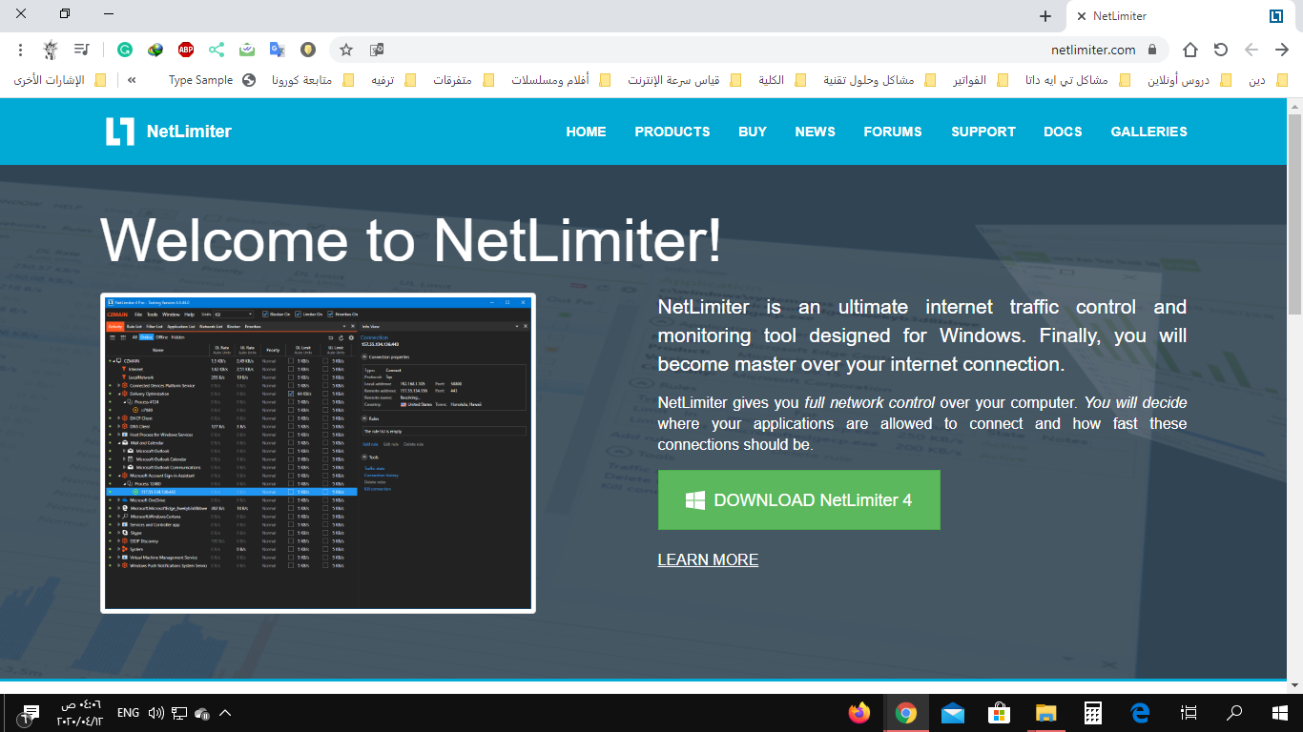Image resolution: width=1303 pixels, height=732 pixels.
Task: Open Type Sample bookmark
Action: (212, 80)
